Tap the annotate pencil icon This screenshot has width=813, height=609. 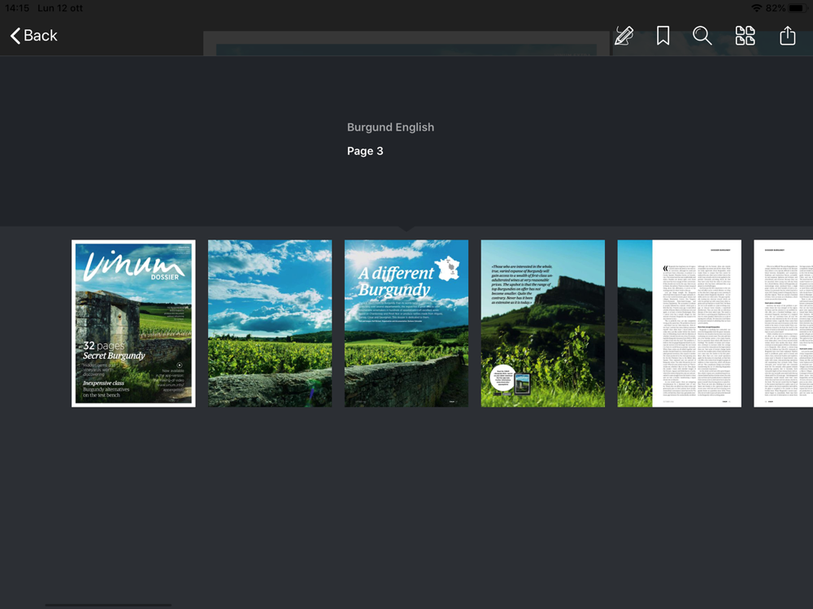[x=624, y=36]
